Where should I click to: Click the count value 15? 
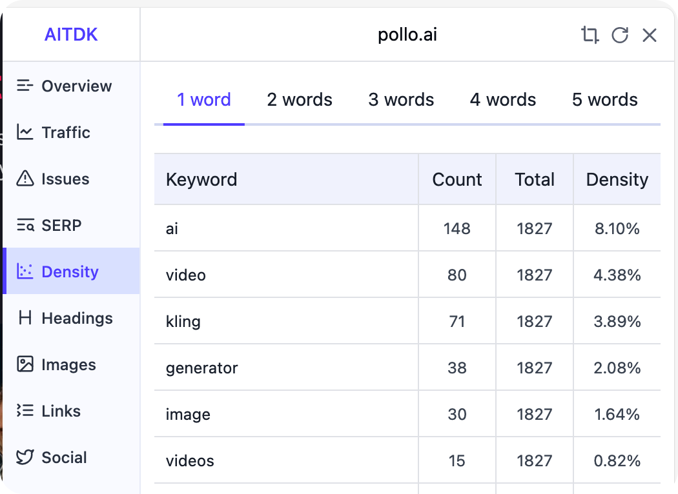457,460
